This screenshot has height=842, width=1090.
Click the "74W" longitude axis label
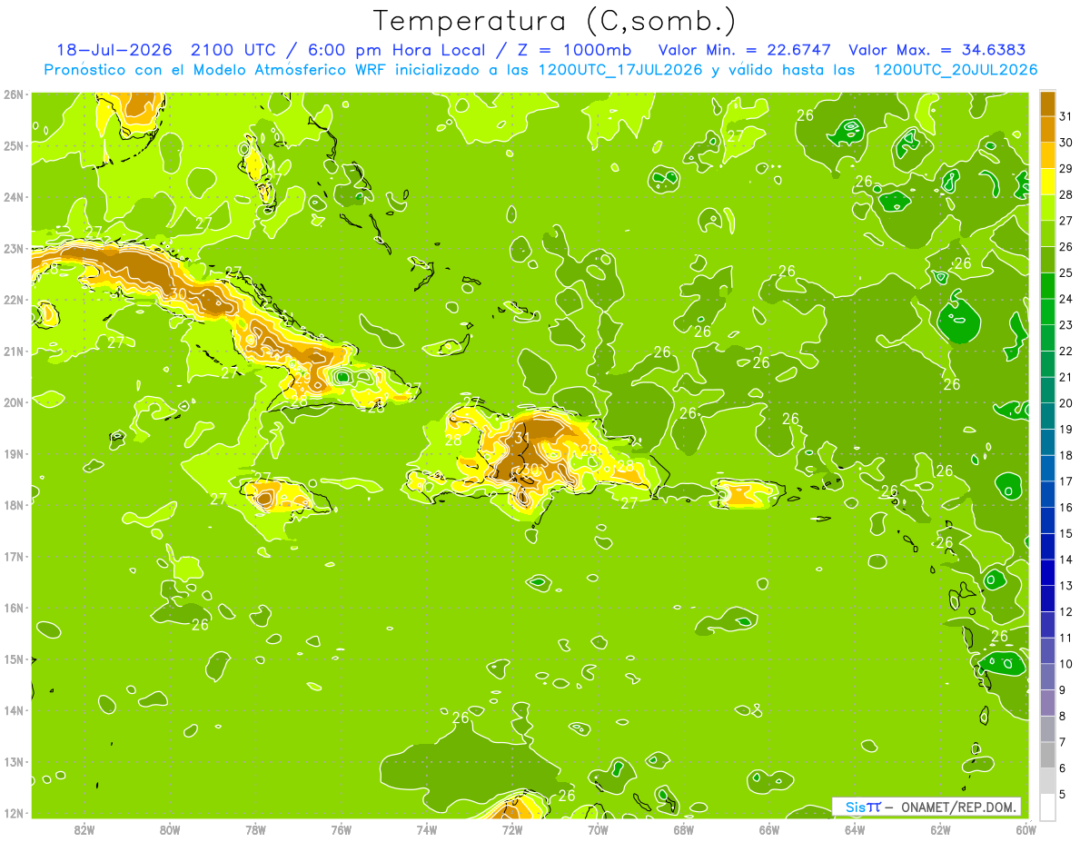[x=426, y=829]
